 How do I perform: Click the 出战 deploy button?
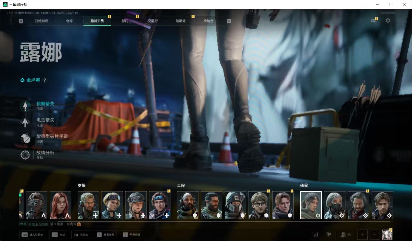pyautogui.click(x=58, y=235)
